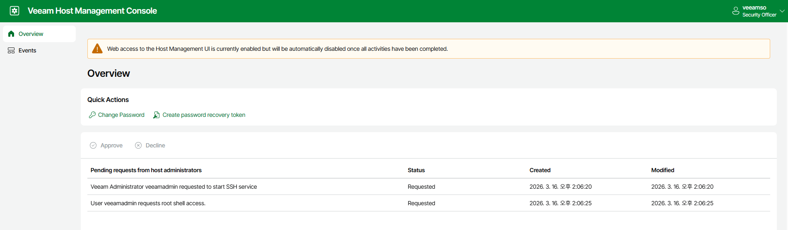
Task: Sort by the Created column header
Action: click(x=540, y=170)
